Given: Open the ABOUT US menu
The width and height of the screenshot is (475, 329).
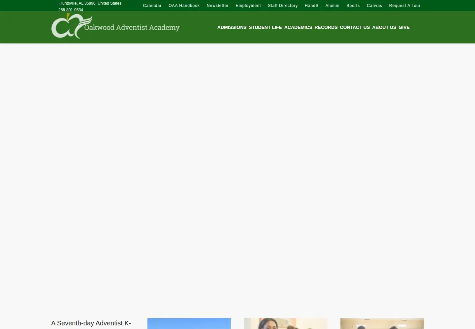Looking at the screenshot, I should click(384, 27).
